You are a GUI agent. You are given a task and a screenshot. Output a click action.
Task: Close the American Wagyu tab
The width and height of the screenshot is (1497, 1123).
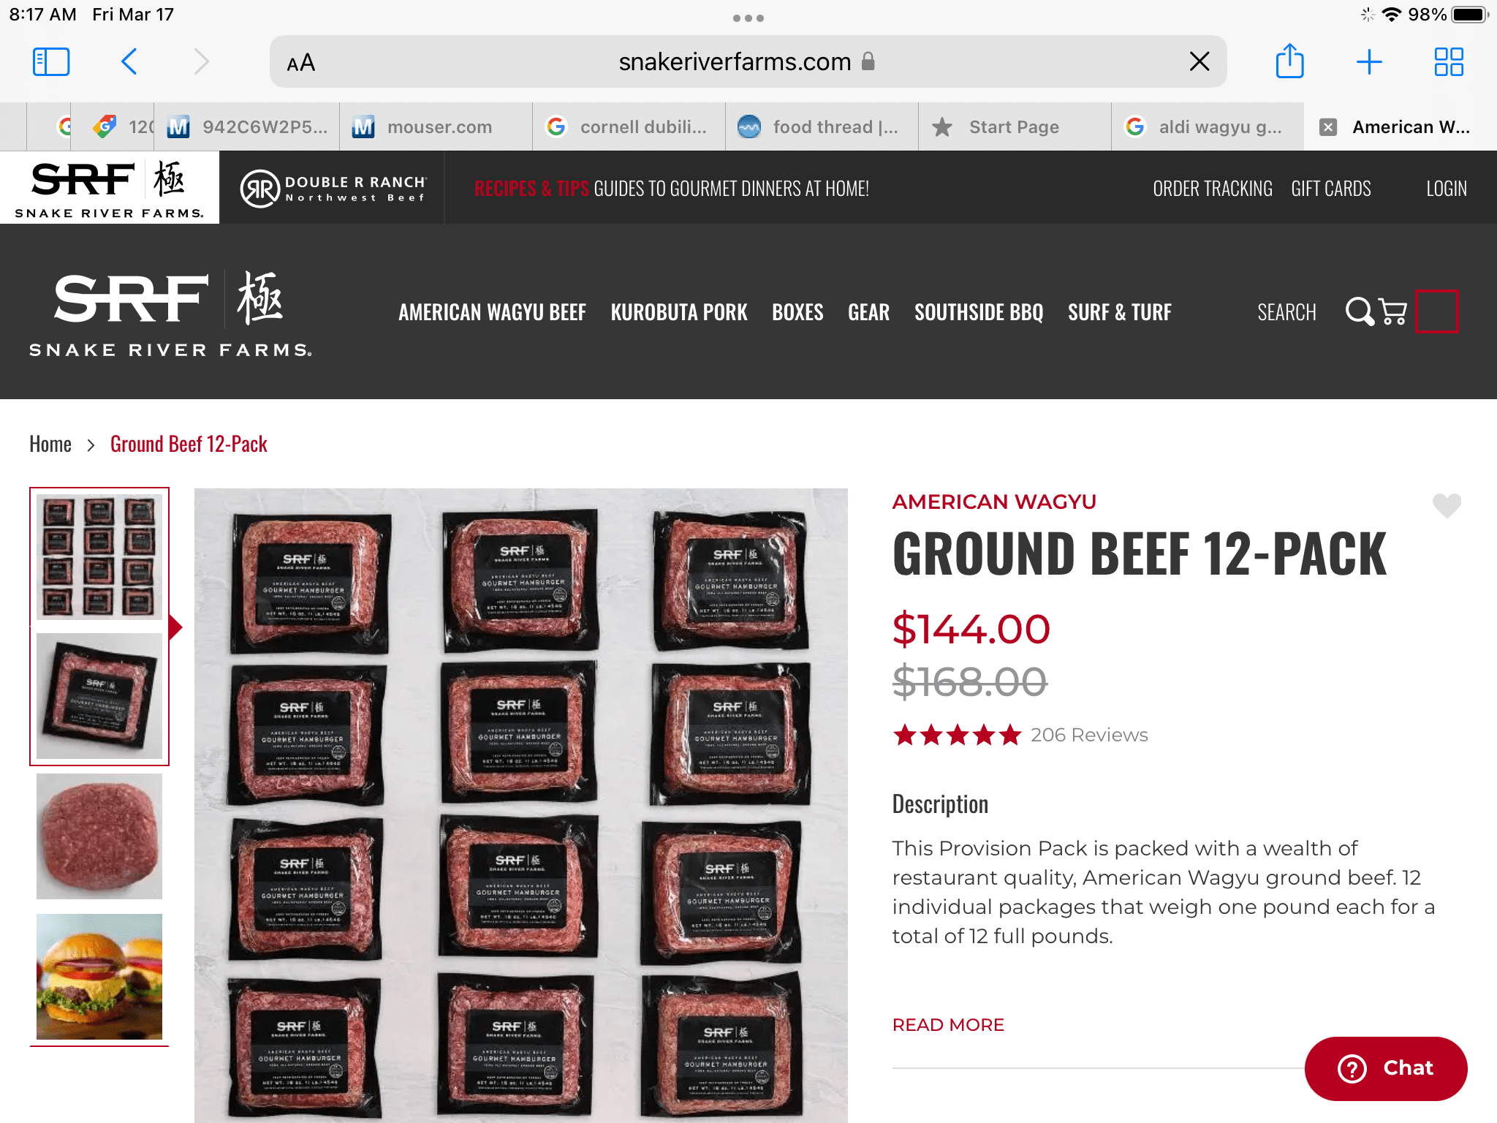[1328, 127]
